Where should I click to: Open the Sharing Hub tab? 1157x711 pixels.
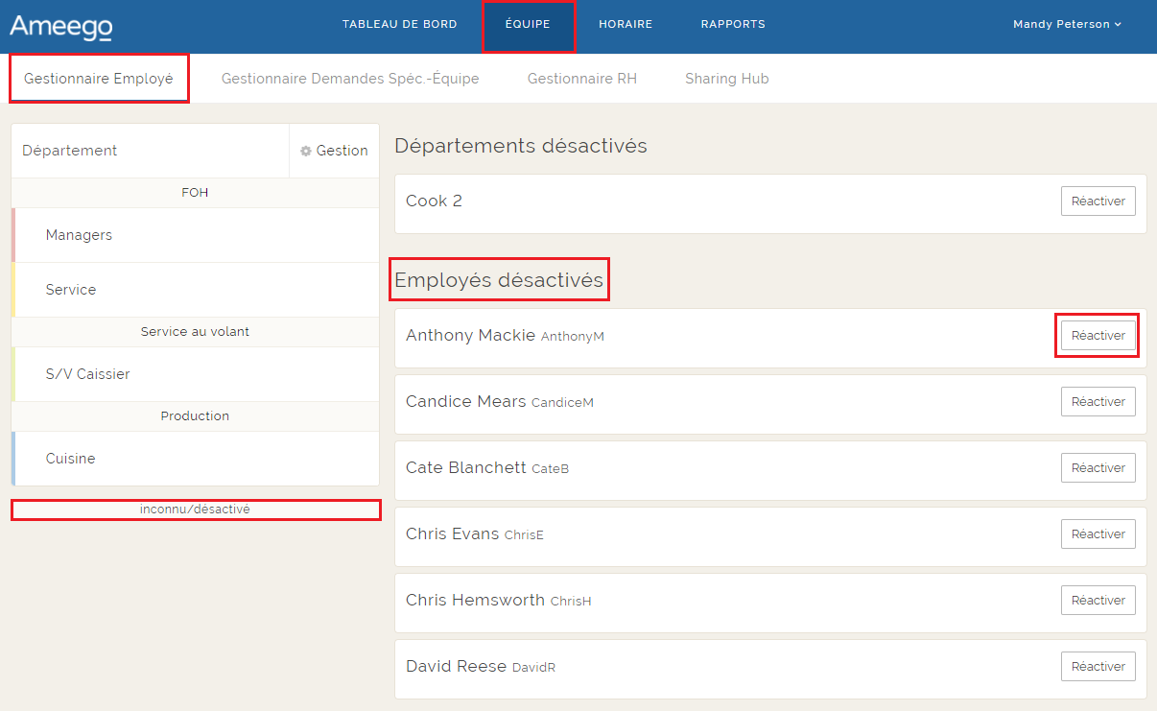pyautogui.click(x=726, y=79)
